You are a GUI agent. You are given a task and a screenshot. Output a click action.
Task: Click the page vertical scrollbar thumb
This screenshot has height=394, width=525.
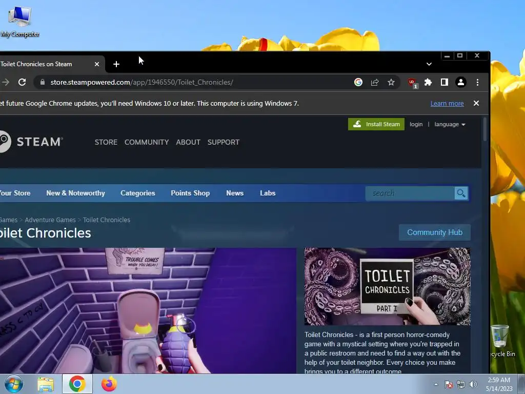[x=485, y=130]
